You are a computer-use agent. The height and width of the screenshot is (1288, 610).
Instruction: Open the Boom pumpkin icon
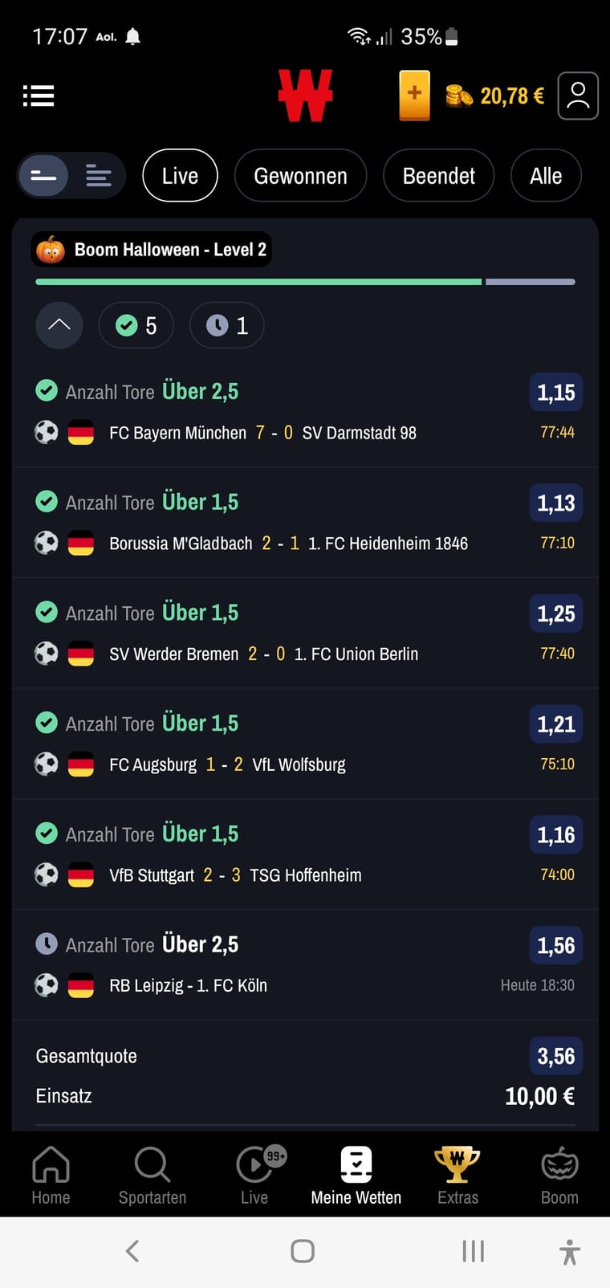(x=559, y=1164)
